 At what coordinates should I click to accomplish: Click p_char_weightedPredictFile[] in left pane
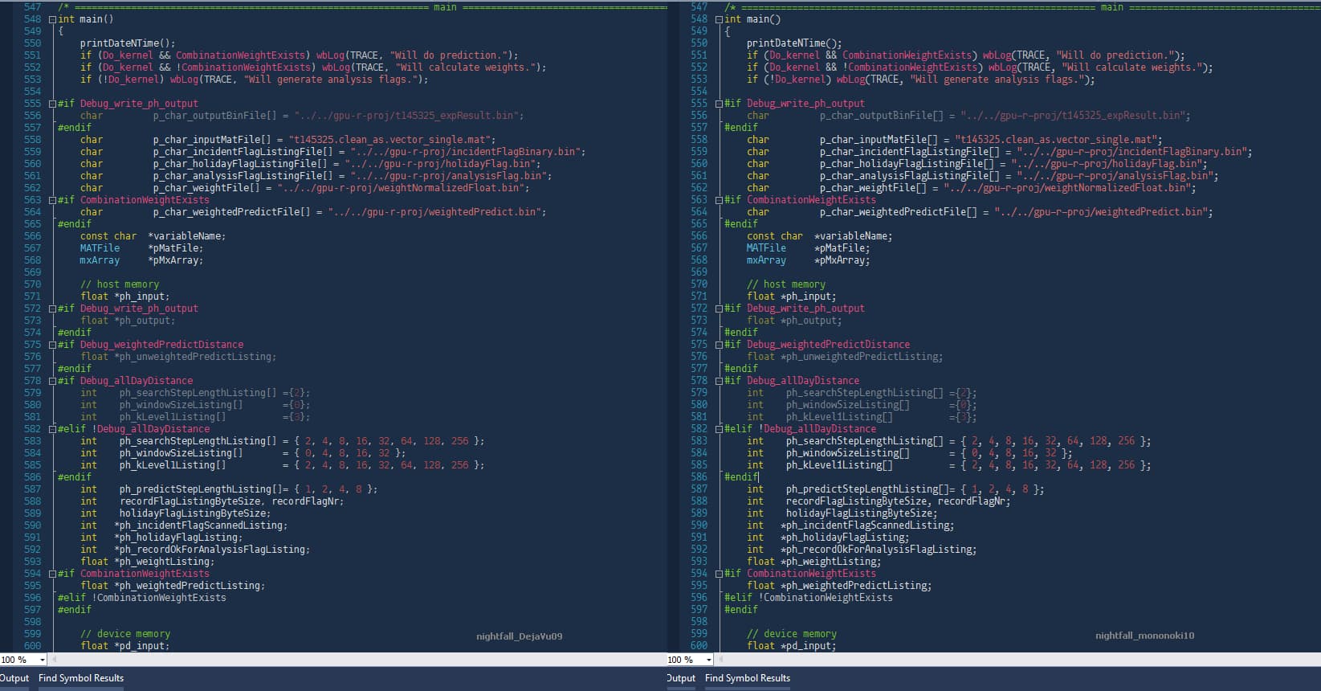pos(231,212)
